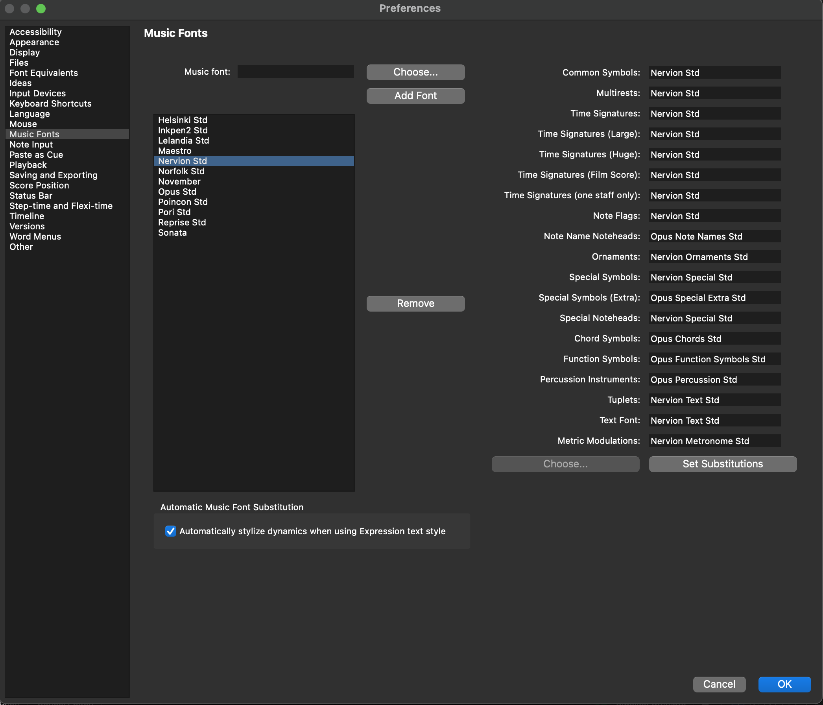The width and height of the screenshot is (823, 705).
Task: Click the Set Substitutions button
Action: 723,464
